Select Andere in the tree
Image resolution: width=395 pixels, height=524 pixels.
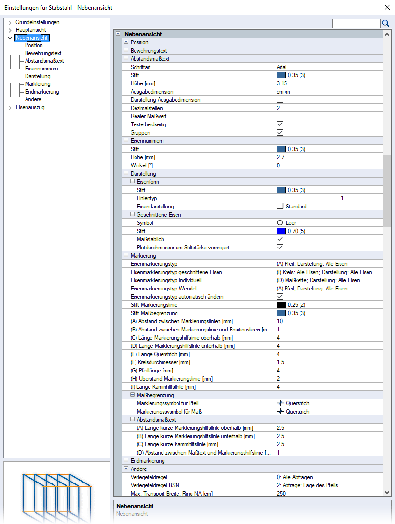pyautogui.click(x=33, y=99)
